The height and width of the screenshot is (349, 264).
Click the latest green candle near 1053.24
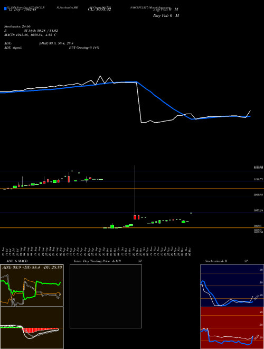[191, 213]
